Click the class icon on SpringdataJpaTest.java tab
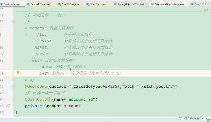 coord(115,4)
